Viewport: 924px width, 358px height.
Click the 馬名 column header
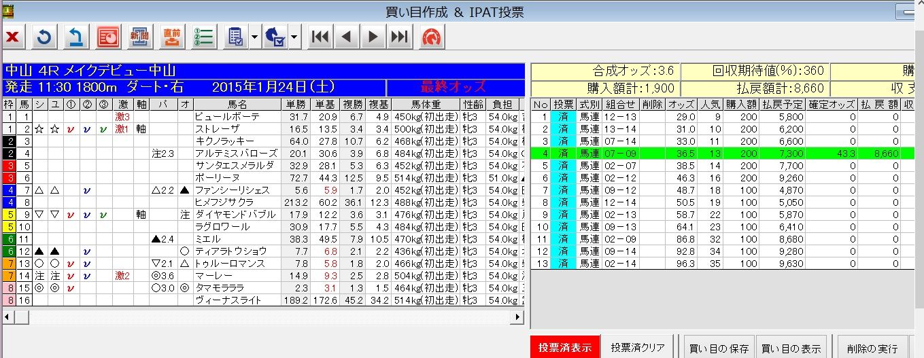coord(237,105)
